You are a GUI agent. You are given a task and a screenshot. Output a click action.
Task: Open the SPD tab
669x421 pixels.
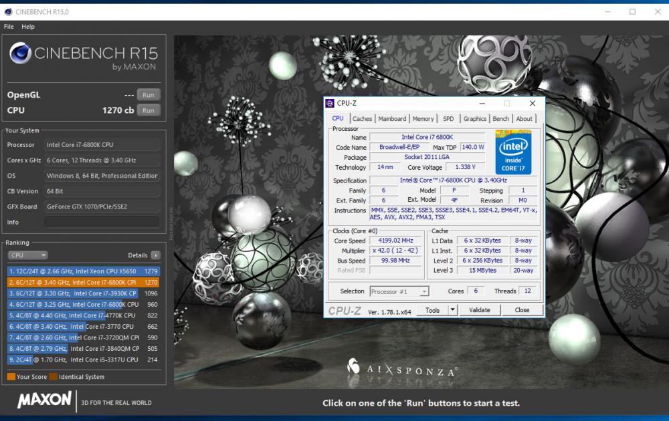click(449, 118)
